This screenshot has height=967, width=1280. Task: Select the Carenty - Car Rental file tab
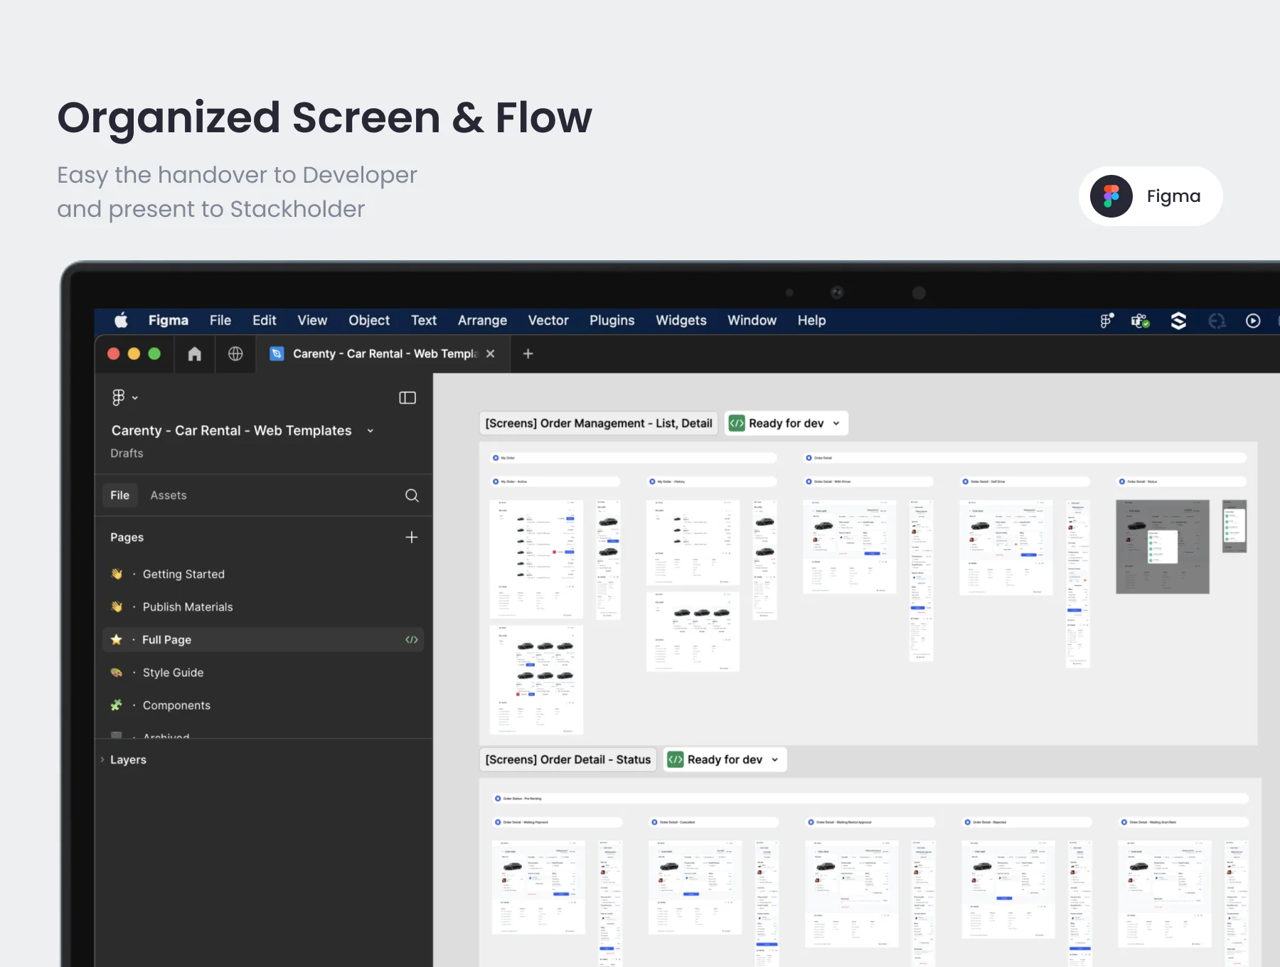(x=383, y=353)
